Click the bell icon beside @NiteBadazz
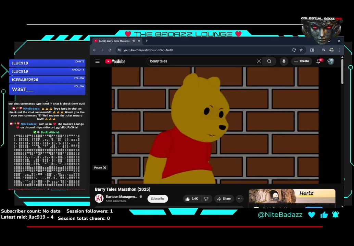This screenshot has width=354, height=246. pos(336,215)
